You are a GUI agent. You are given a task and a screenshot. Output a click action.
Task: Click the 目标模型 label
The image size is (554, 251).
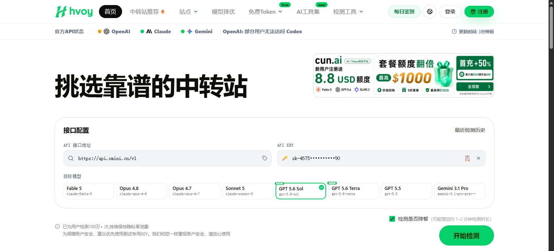pyautogui.click(x=72, y=176)
